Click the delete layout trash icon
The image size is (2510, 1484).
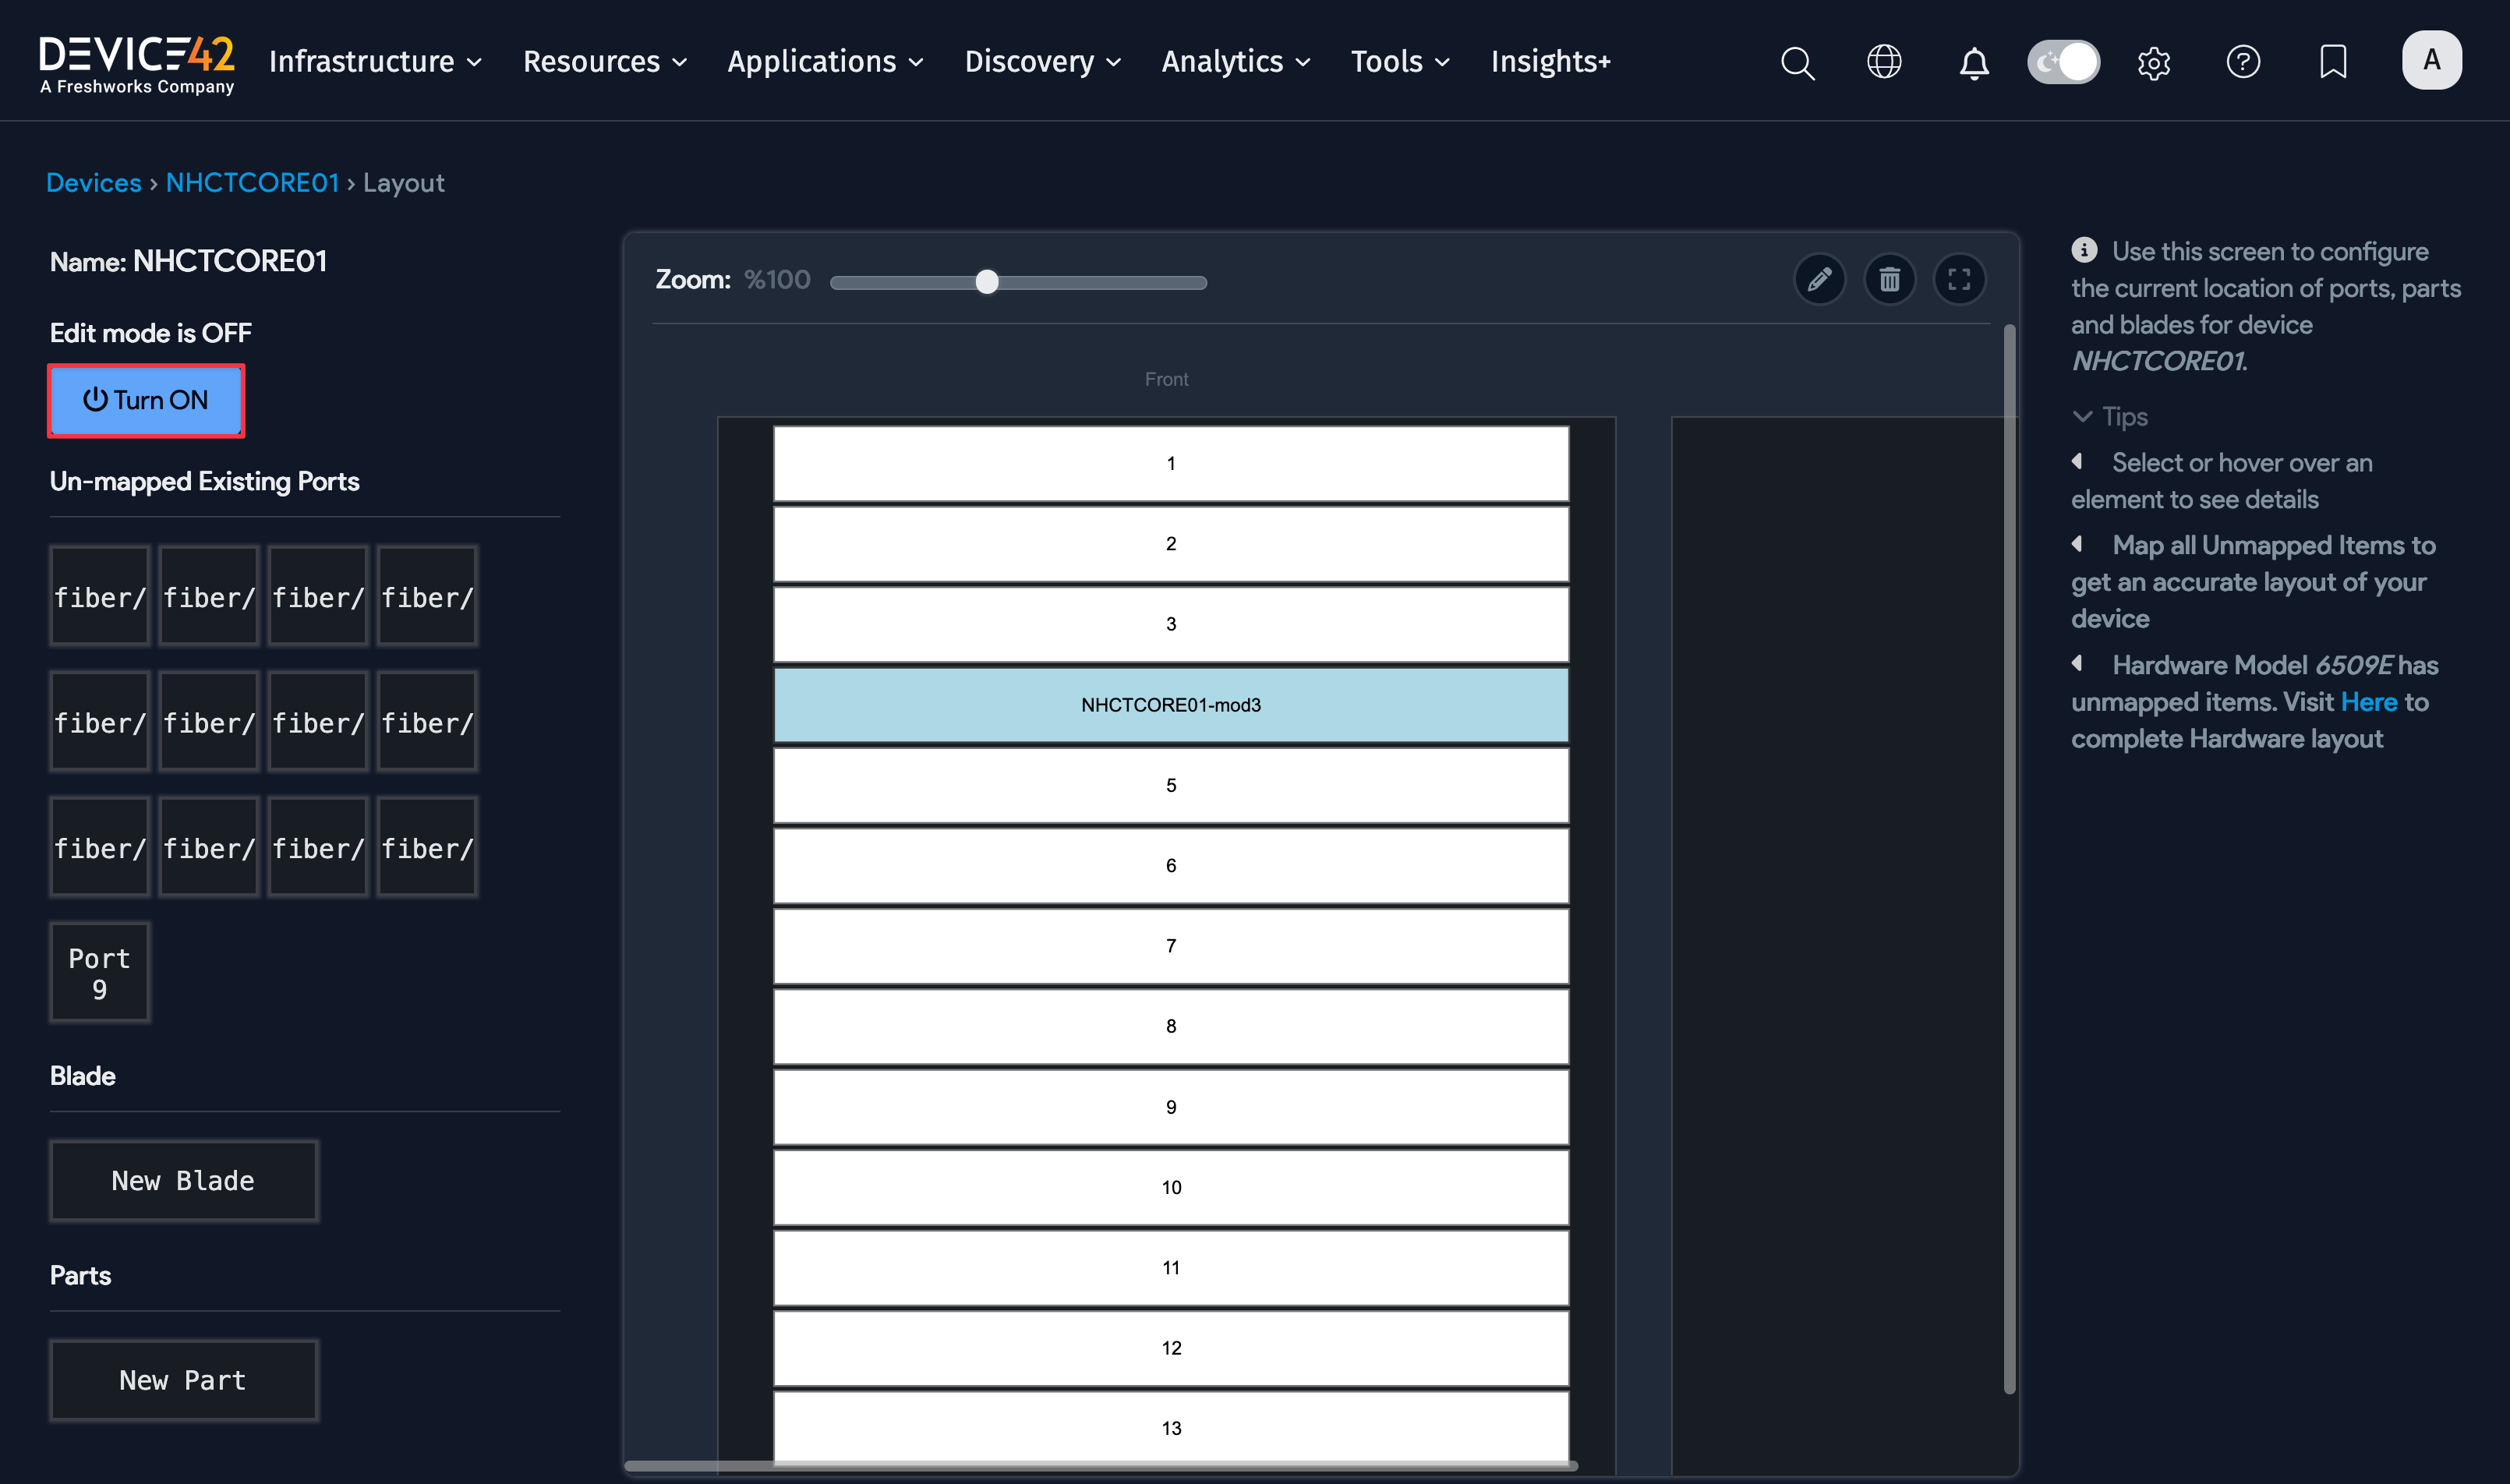coord(1890,279)
